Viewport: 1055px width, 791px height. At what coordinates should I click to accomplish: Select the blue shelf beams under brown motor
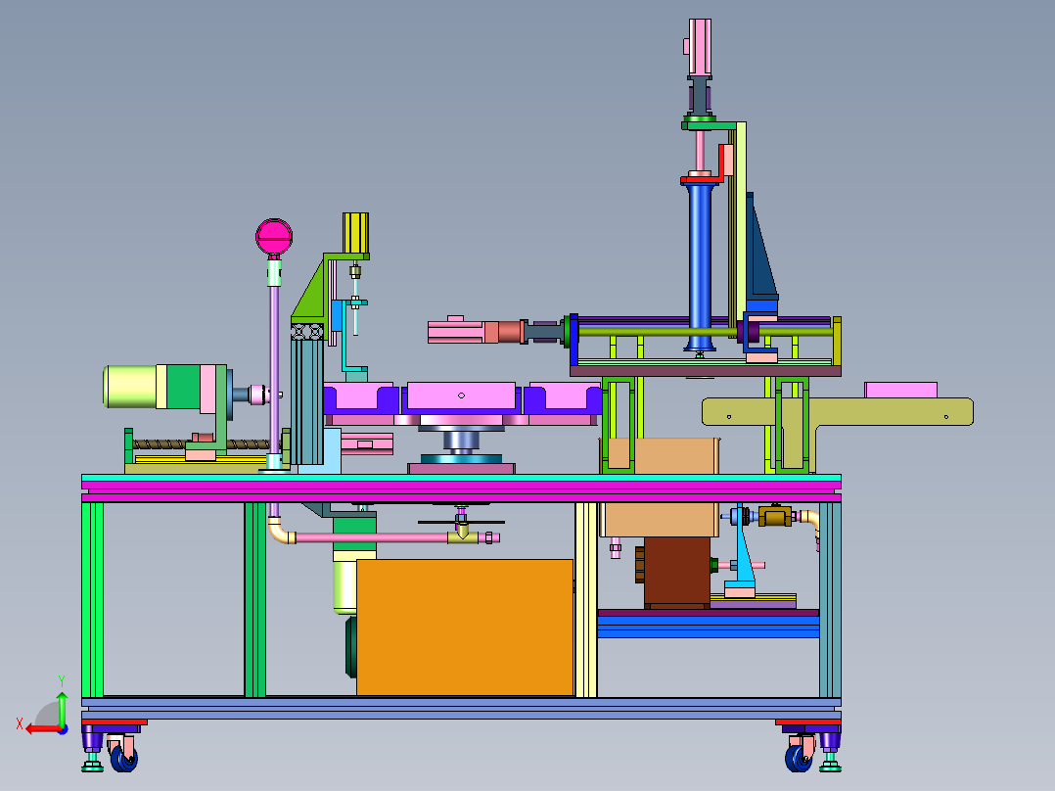click(708, 627)
